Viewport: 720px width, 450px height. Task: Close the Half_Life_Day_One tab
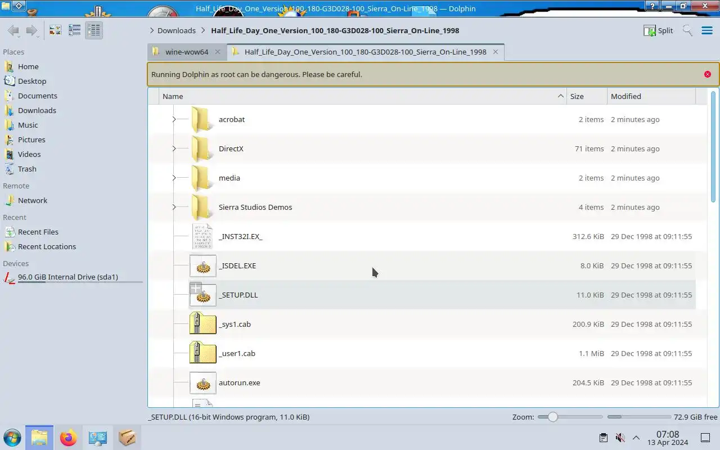(x=496, y=52)
